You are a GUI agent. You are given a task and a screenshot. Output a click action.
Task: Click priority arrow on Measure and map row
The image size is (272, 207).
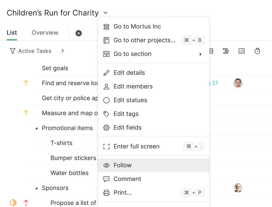pos(26,113)
